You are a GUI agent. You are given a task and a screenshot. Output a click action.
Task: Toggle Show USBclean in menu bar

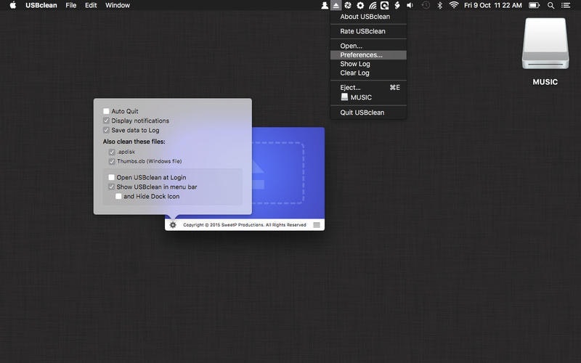point(111,187)
